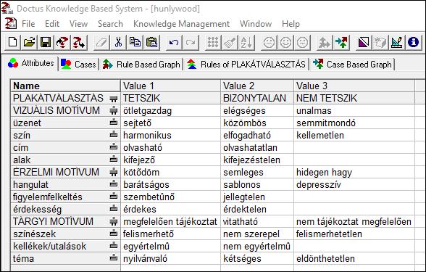Paste using the clipboard icon
This screenshot has height=272, width=426.
(x=151, y=42)
